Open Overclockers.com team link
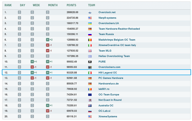The height and width of the screenshot is (121, 192). pos(109,67)
